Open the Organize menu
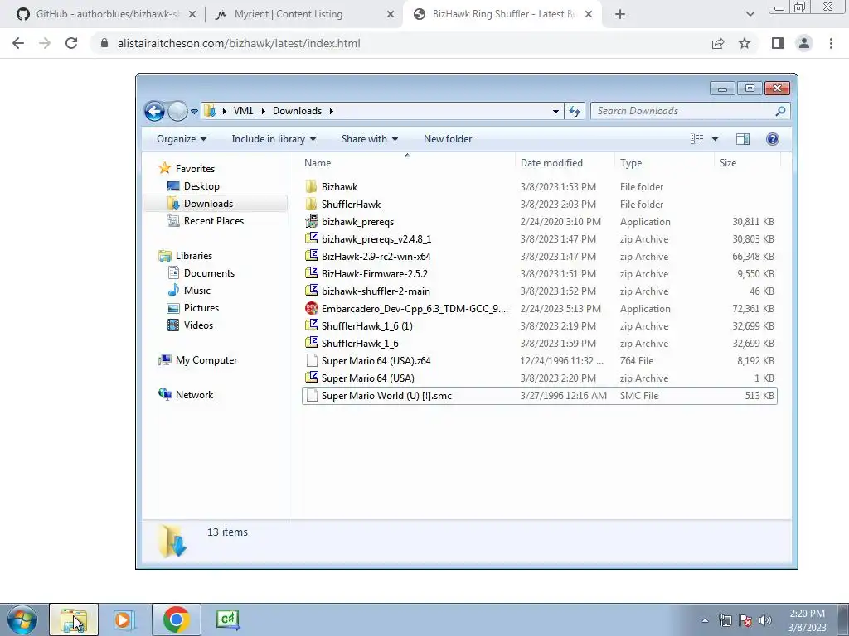849x636 pixels. tap(182, 139)
